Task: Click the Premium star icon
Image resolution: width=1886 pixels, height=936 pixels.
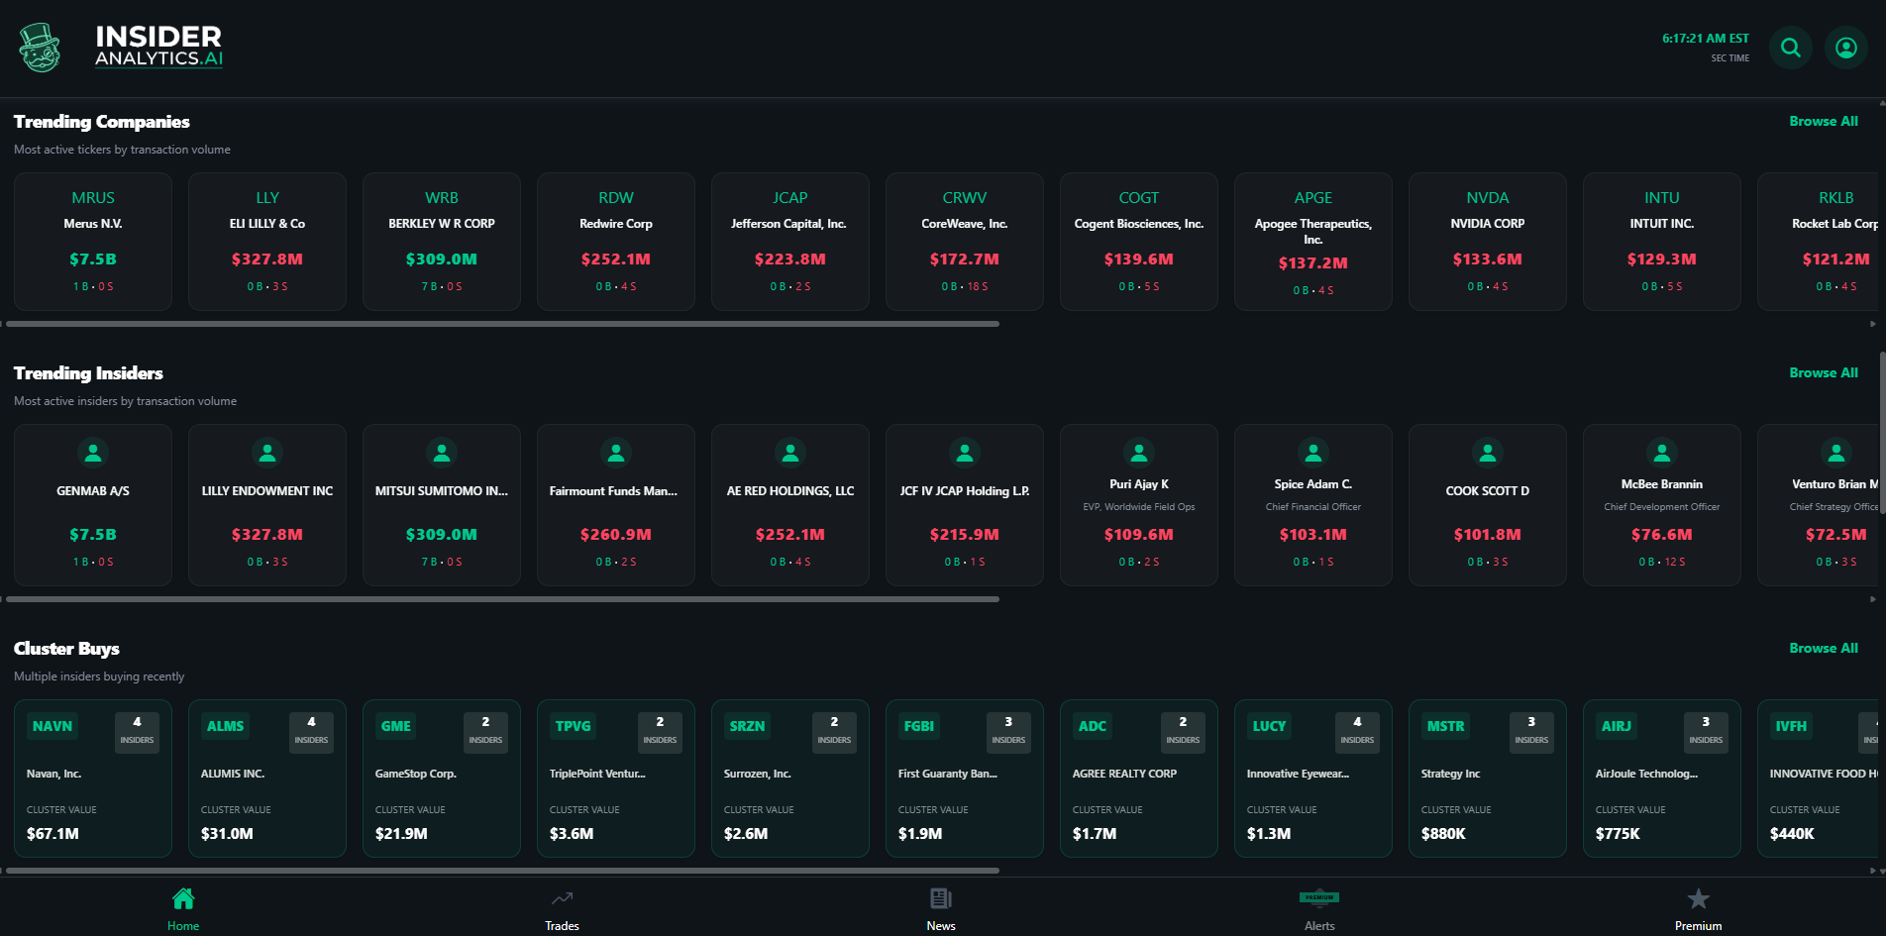Action: (x=1698, y=898)
